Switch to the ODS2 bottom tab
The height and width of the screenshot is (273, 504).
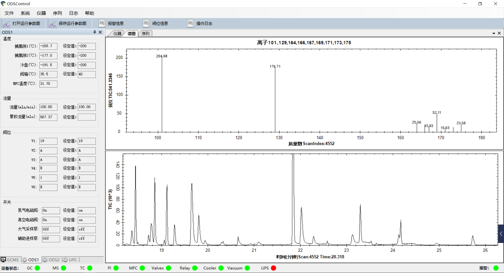[51, 260]
